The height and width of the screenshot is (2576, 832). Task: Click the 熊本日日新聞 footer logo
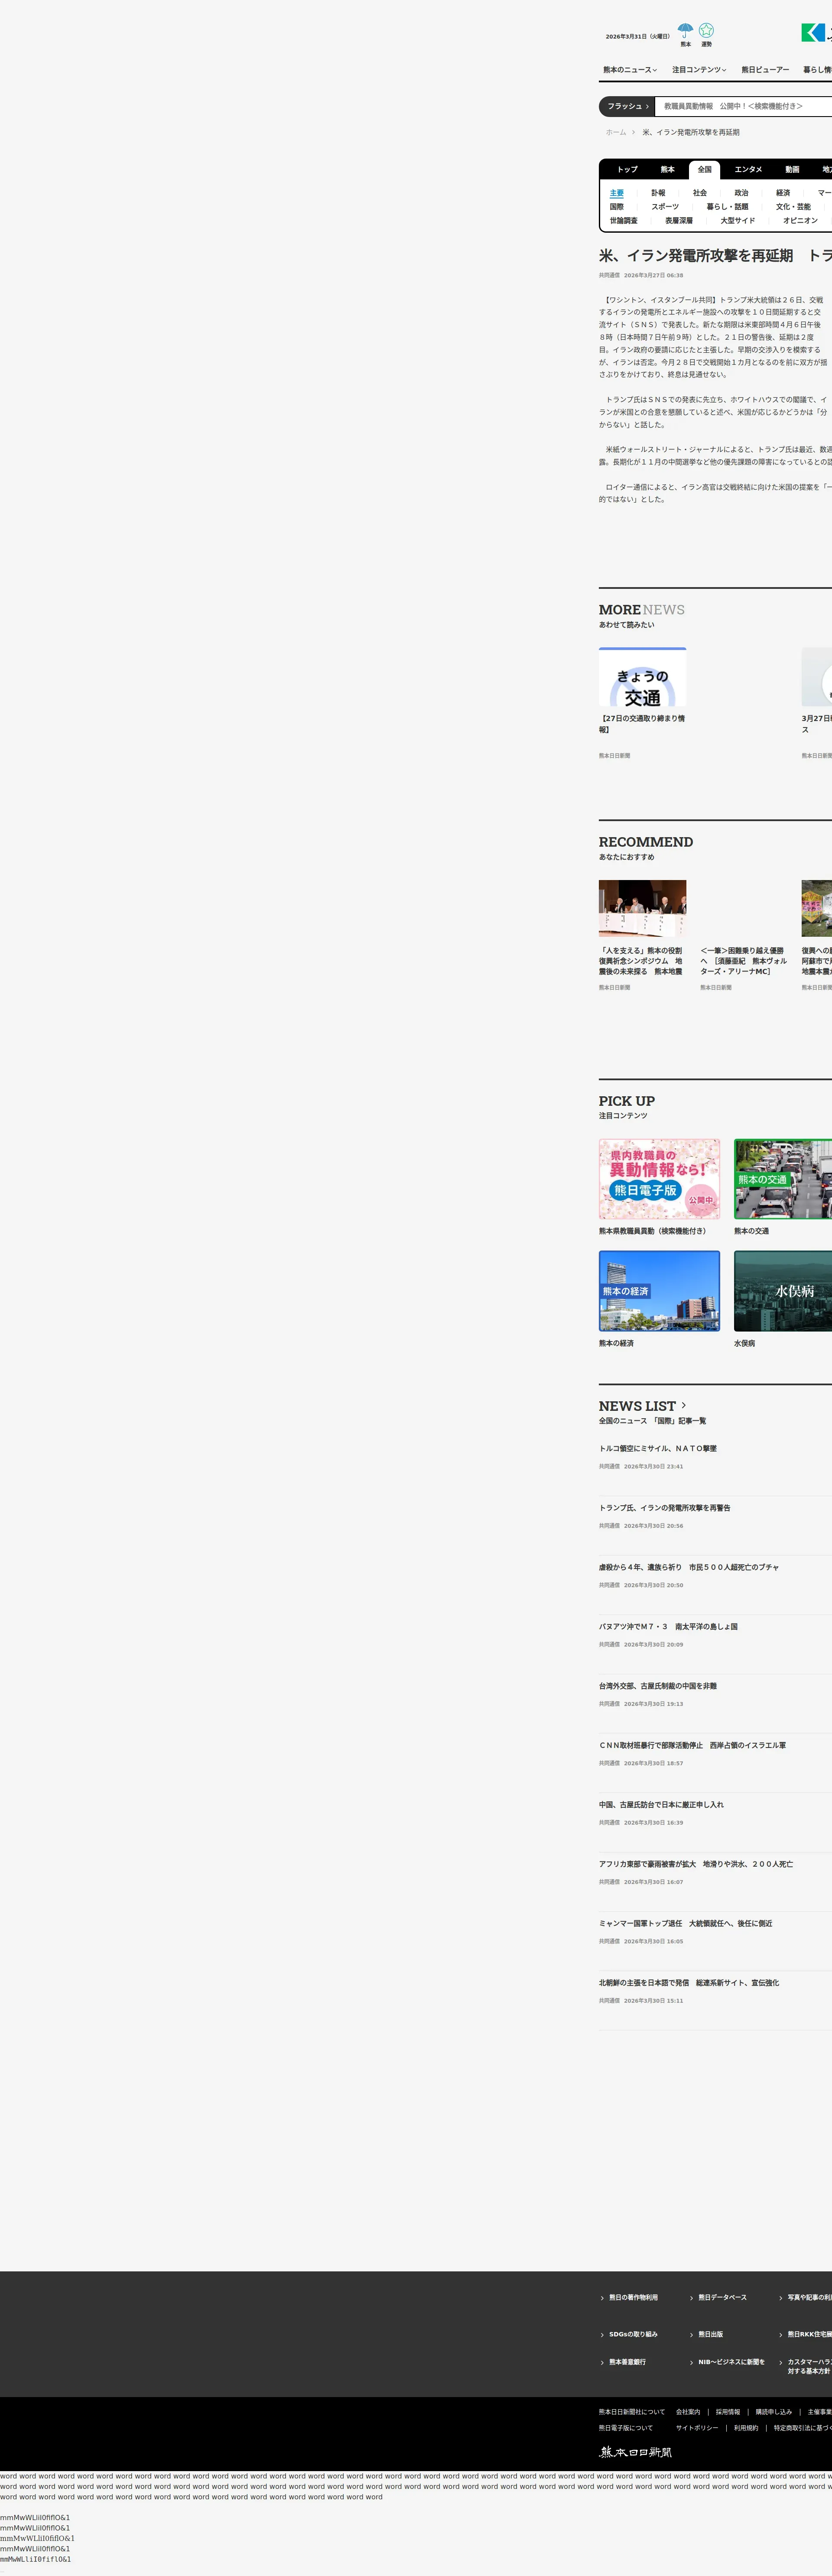[635, 2452]
